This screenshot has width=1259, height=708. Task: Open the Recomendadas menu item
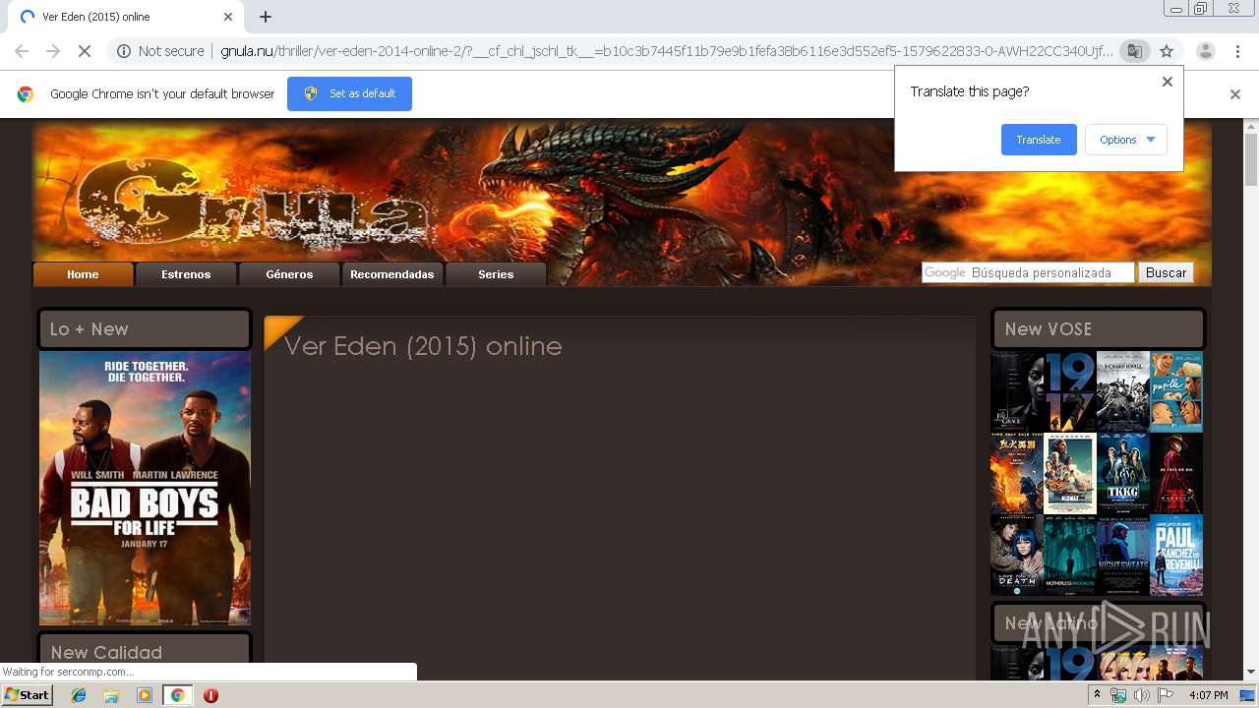391,274
